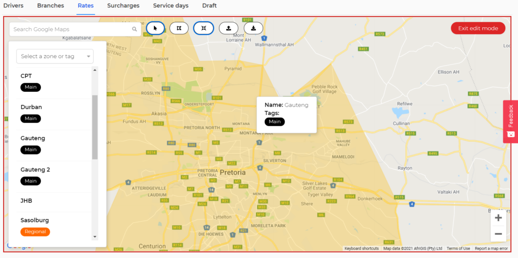Click the Main tag in Gauteng popup
This screenshot has height=258, width=518.
tap(275, 122)
